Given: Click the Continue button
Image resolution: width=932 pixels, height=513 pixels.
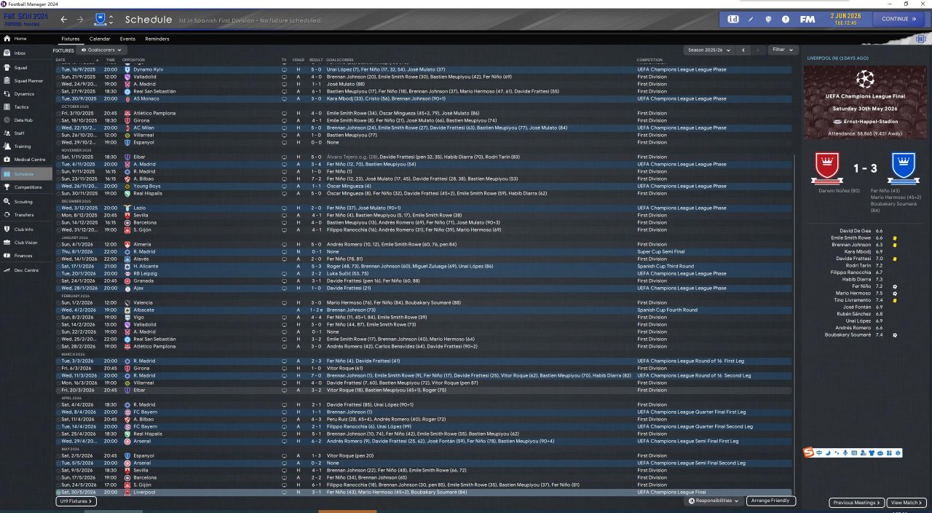Looking at the screenshot, I should pyautogui.click(x=899, y=19).
